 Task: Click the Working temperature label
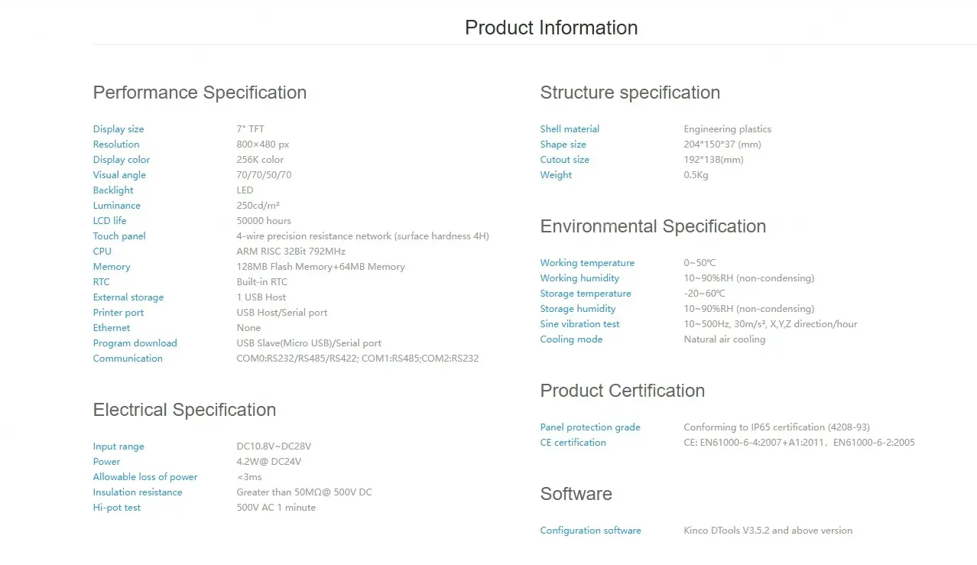tap(587, 263)
